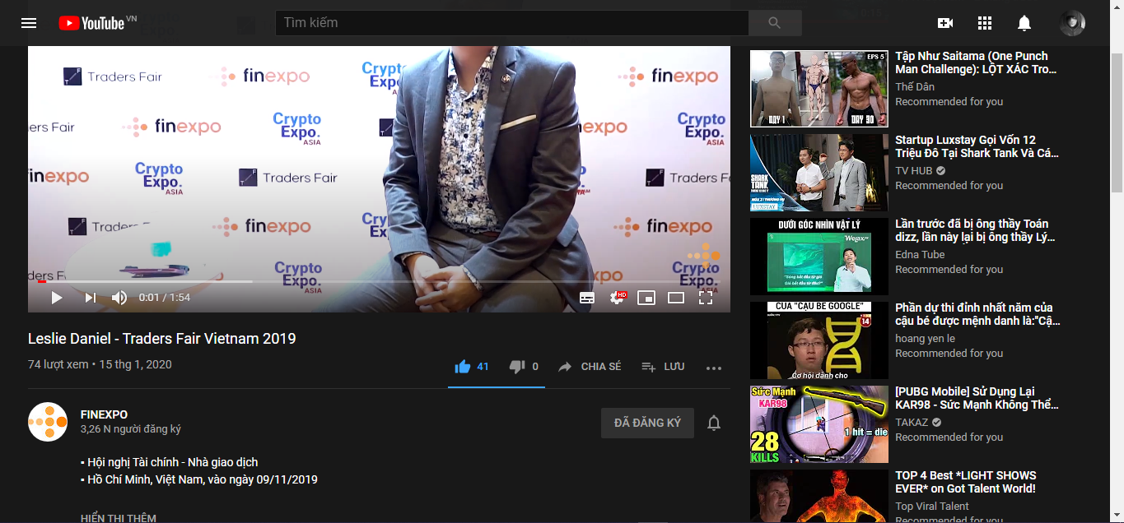This screenshot has width=1124, height=523.
Task: Open the Startup Luxstay Shark Tank thumbnail
Action: [x=819, y=173]
